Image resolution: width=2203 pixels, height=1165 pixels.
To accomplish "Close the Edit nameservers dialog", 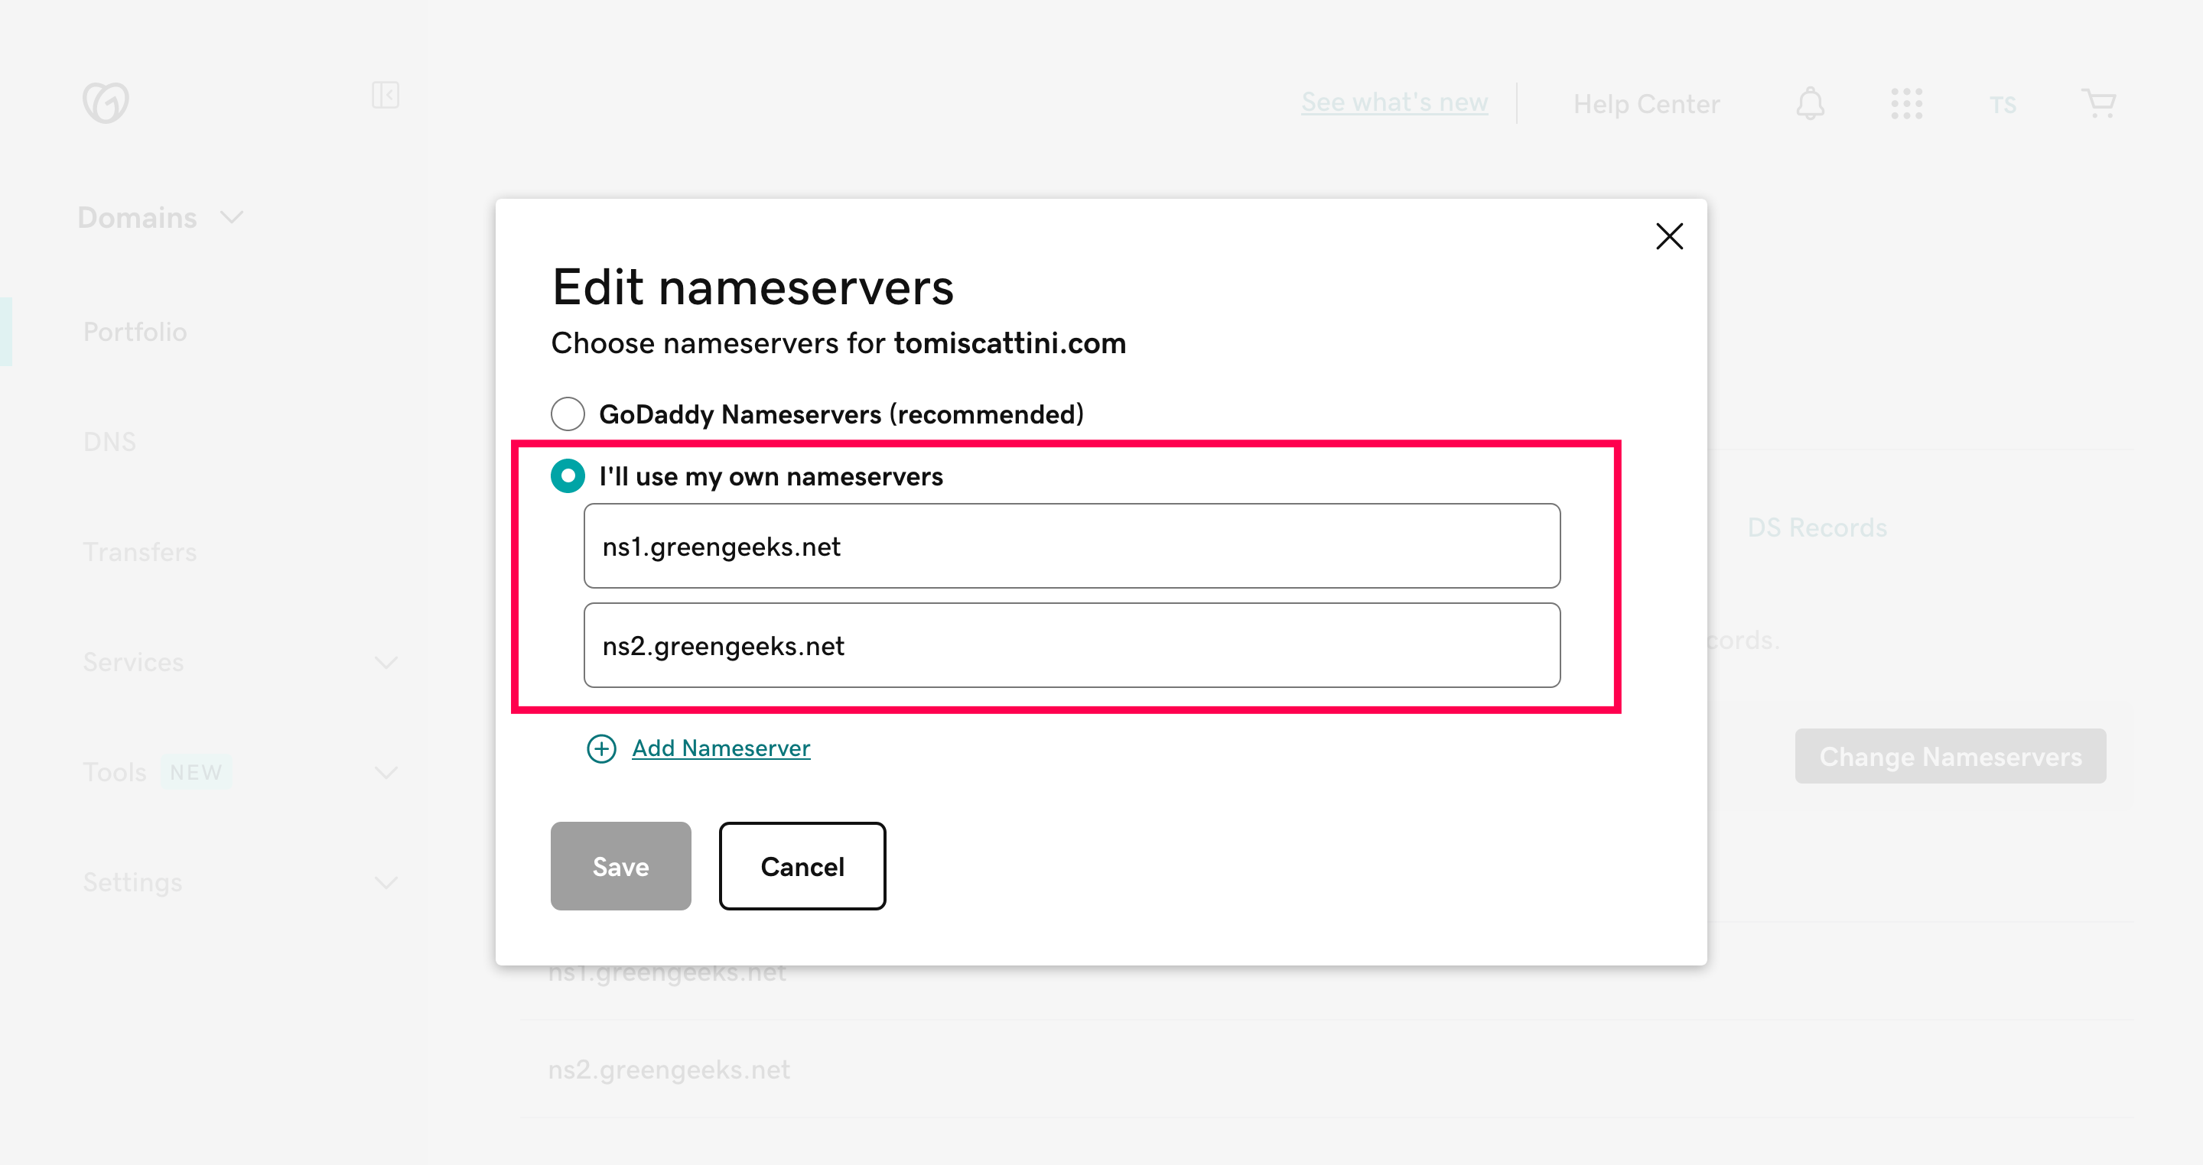I will point(1668,236).
